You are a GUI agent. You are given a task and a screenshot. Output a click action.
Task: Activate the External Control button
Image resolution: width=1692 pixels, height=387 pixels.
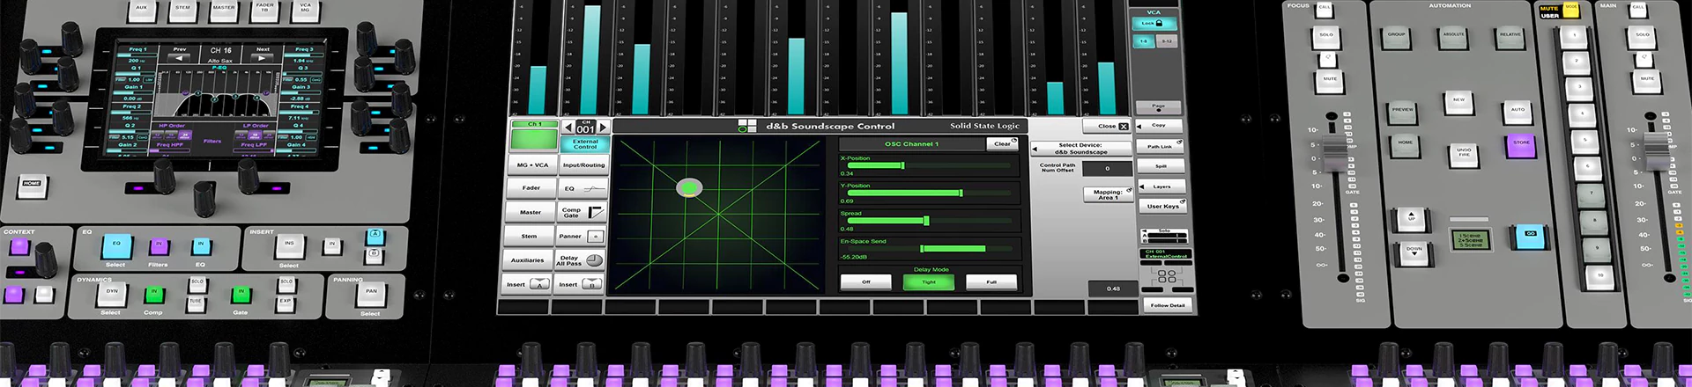click(585, 144)
